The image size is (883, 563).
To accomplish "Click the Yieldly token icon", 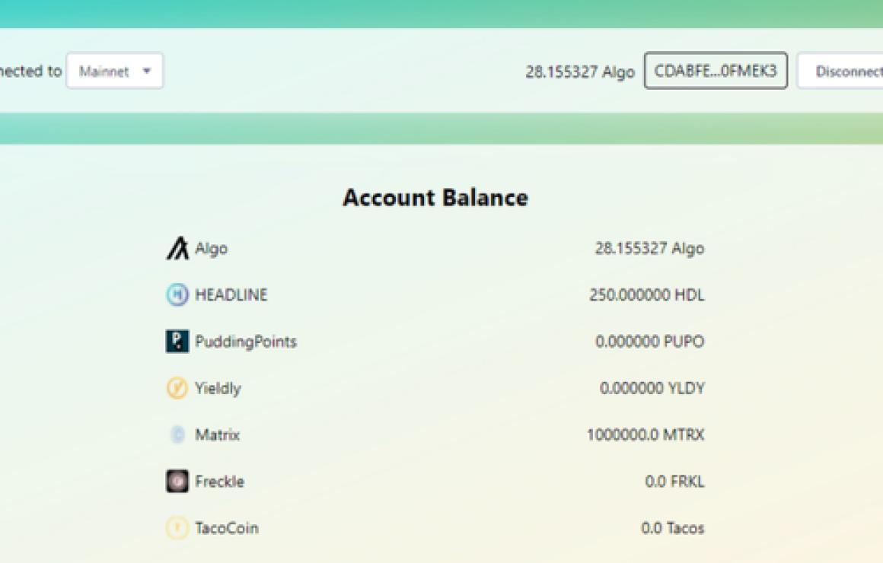I will pyautogui.click(x=177, y=388).
